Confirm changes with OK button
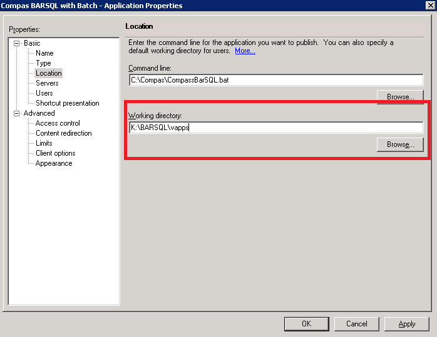 (307, 324)
